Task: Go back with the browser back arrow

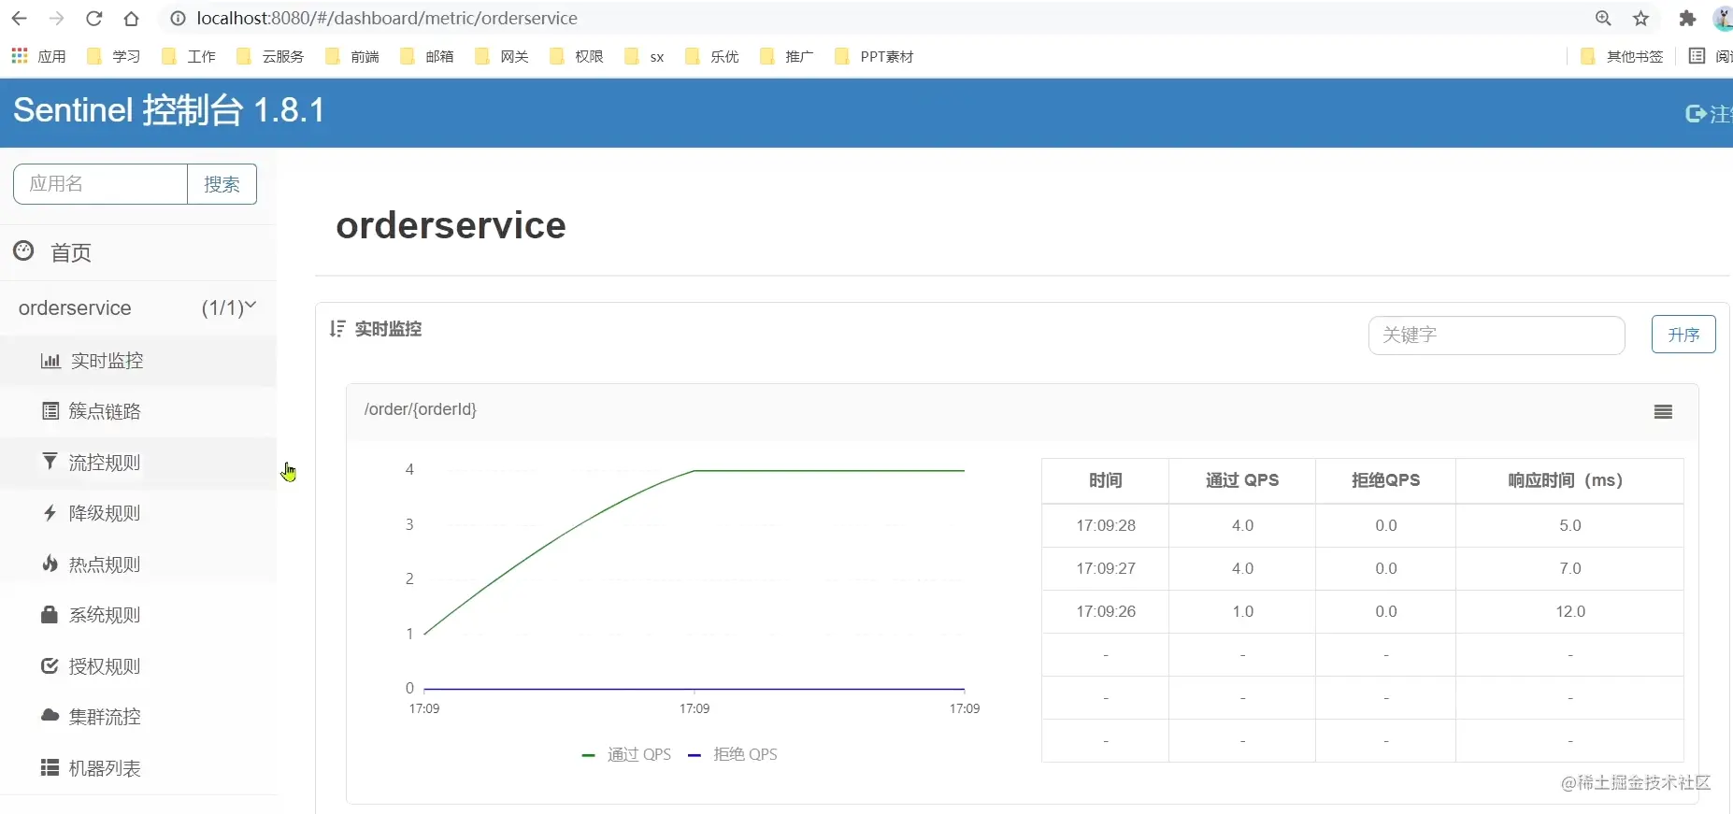Action: tap(20, 19)
